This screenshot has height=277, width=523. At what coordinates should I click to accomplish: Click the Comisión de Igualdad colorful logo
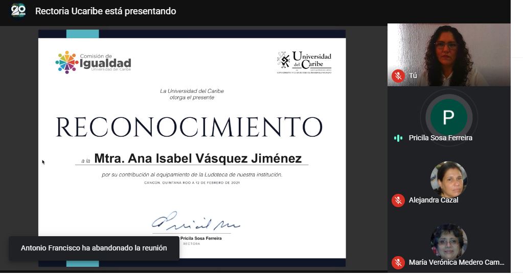[x=67, y=62]
